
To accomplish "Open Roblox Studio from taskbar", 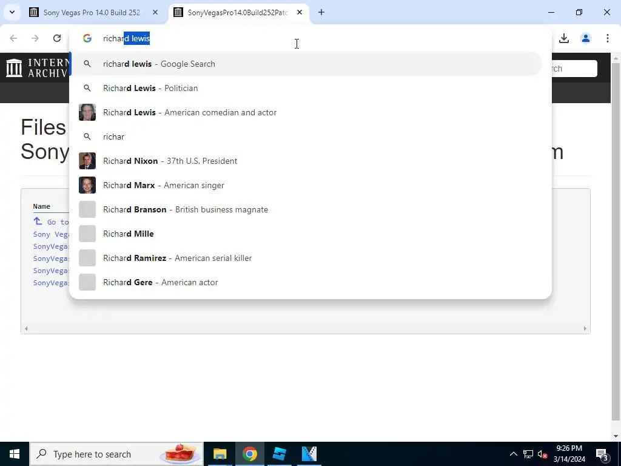I will tap(280, 454).
